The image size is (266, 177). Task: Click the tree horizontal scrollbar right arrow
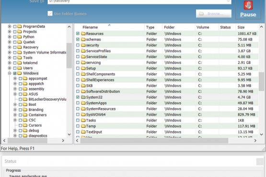(x=63, y=141)
